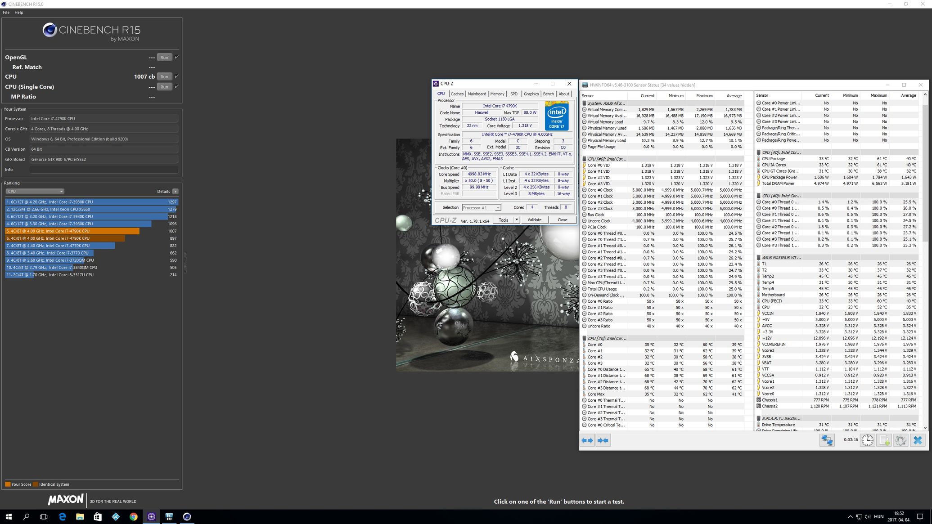Click the volume icon in system tray
932x524 pixels.
pyautogui.click(x=867, y=517)
